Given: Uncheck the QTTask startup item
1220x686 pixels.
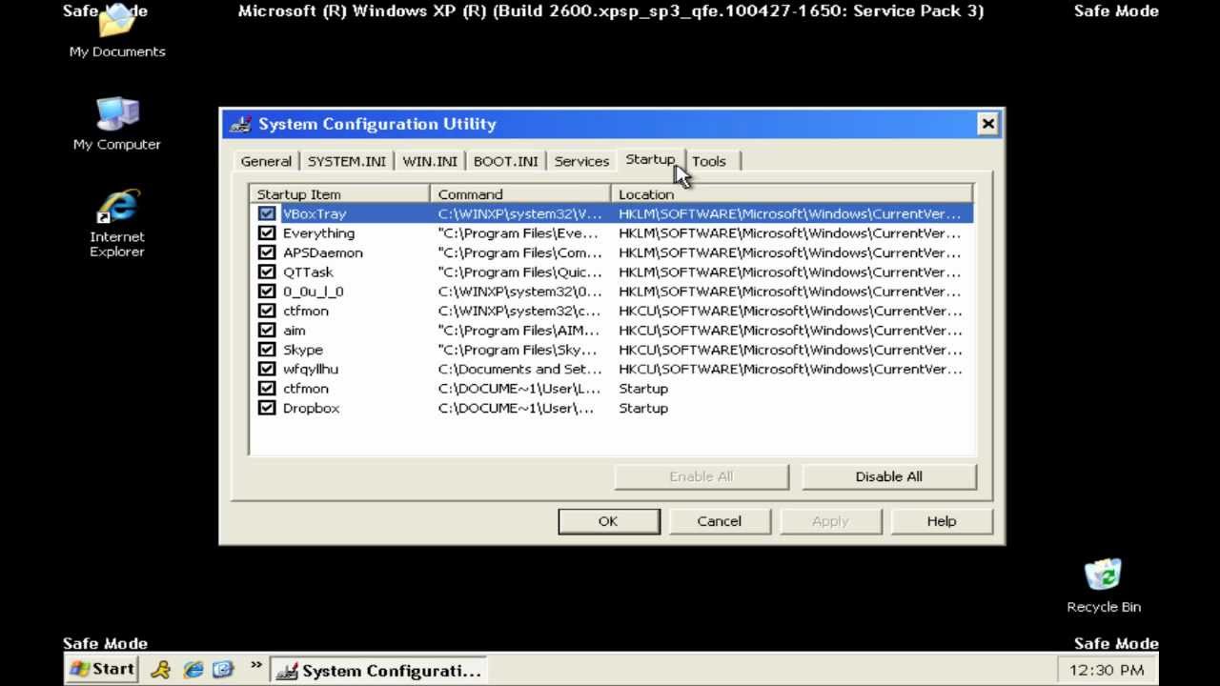Looking at the screenshot, I should point(267,272).
